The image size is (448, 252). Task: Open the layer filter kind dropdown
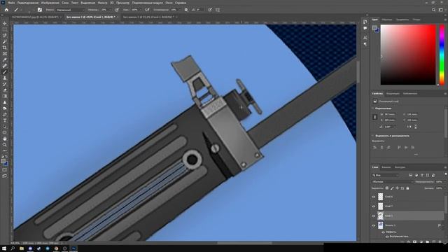click(386, 175)
